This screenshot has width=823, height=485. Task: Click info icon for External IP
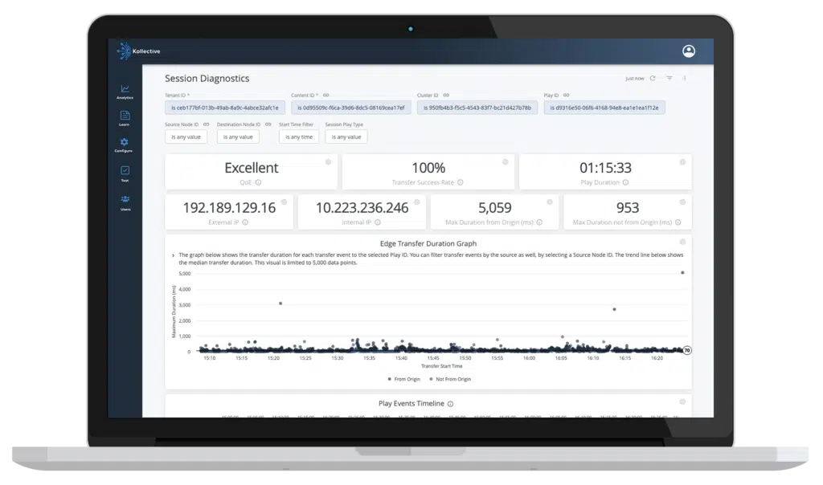[245, 222]
